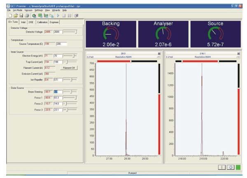
Task: Click the Open folder toolbar icon
Action: point(16,16)
